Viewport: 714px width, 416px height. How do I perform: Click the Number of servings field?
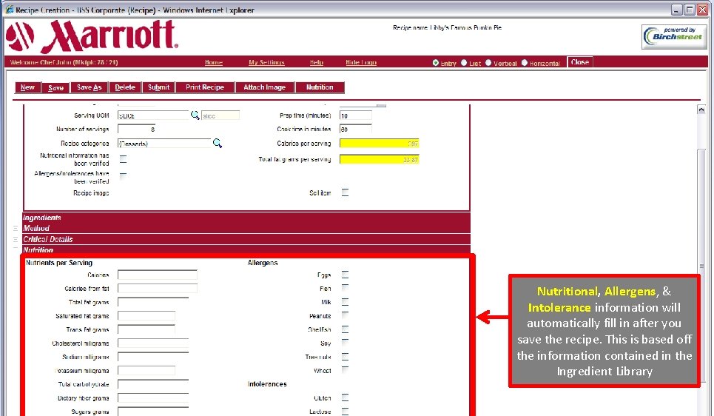(137, 130)
